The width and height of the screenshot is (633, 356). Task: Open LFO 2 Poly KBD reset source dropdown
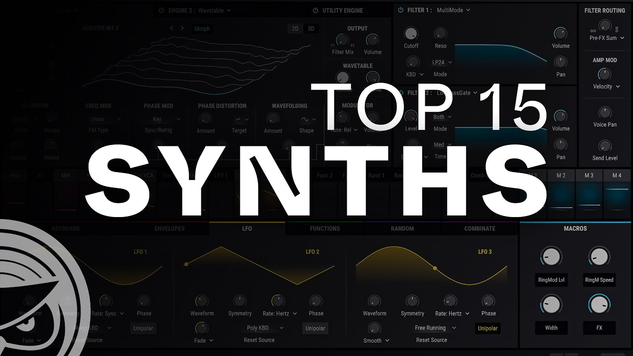point(266,328)
